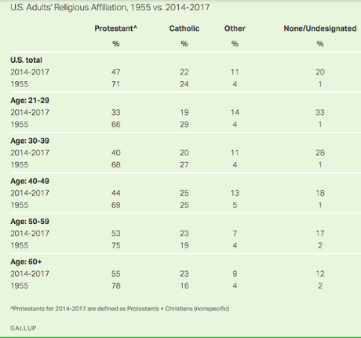Screen dimensions: 361x338
Task: Click the Age: 60+ section heading
Action: point(26,262)
